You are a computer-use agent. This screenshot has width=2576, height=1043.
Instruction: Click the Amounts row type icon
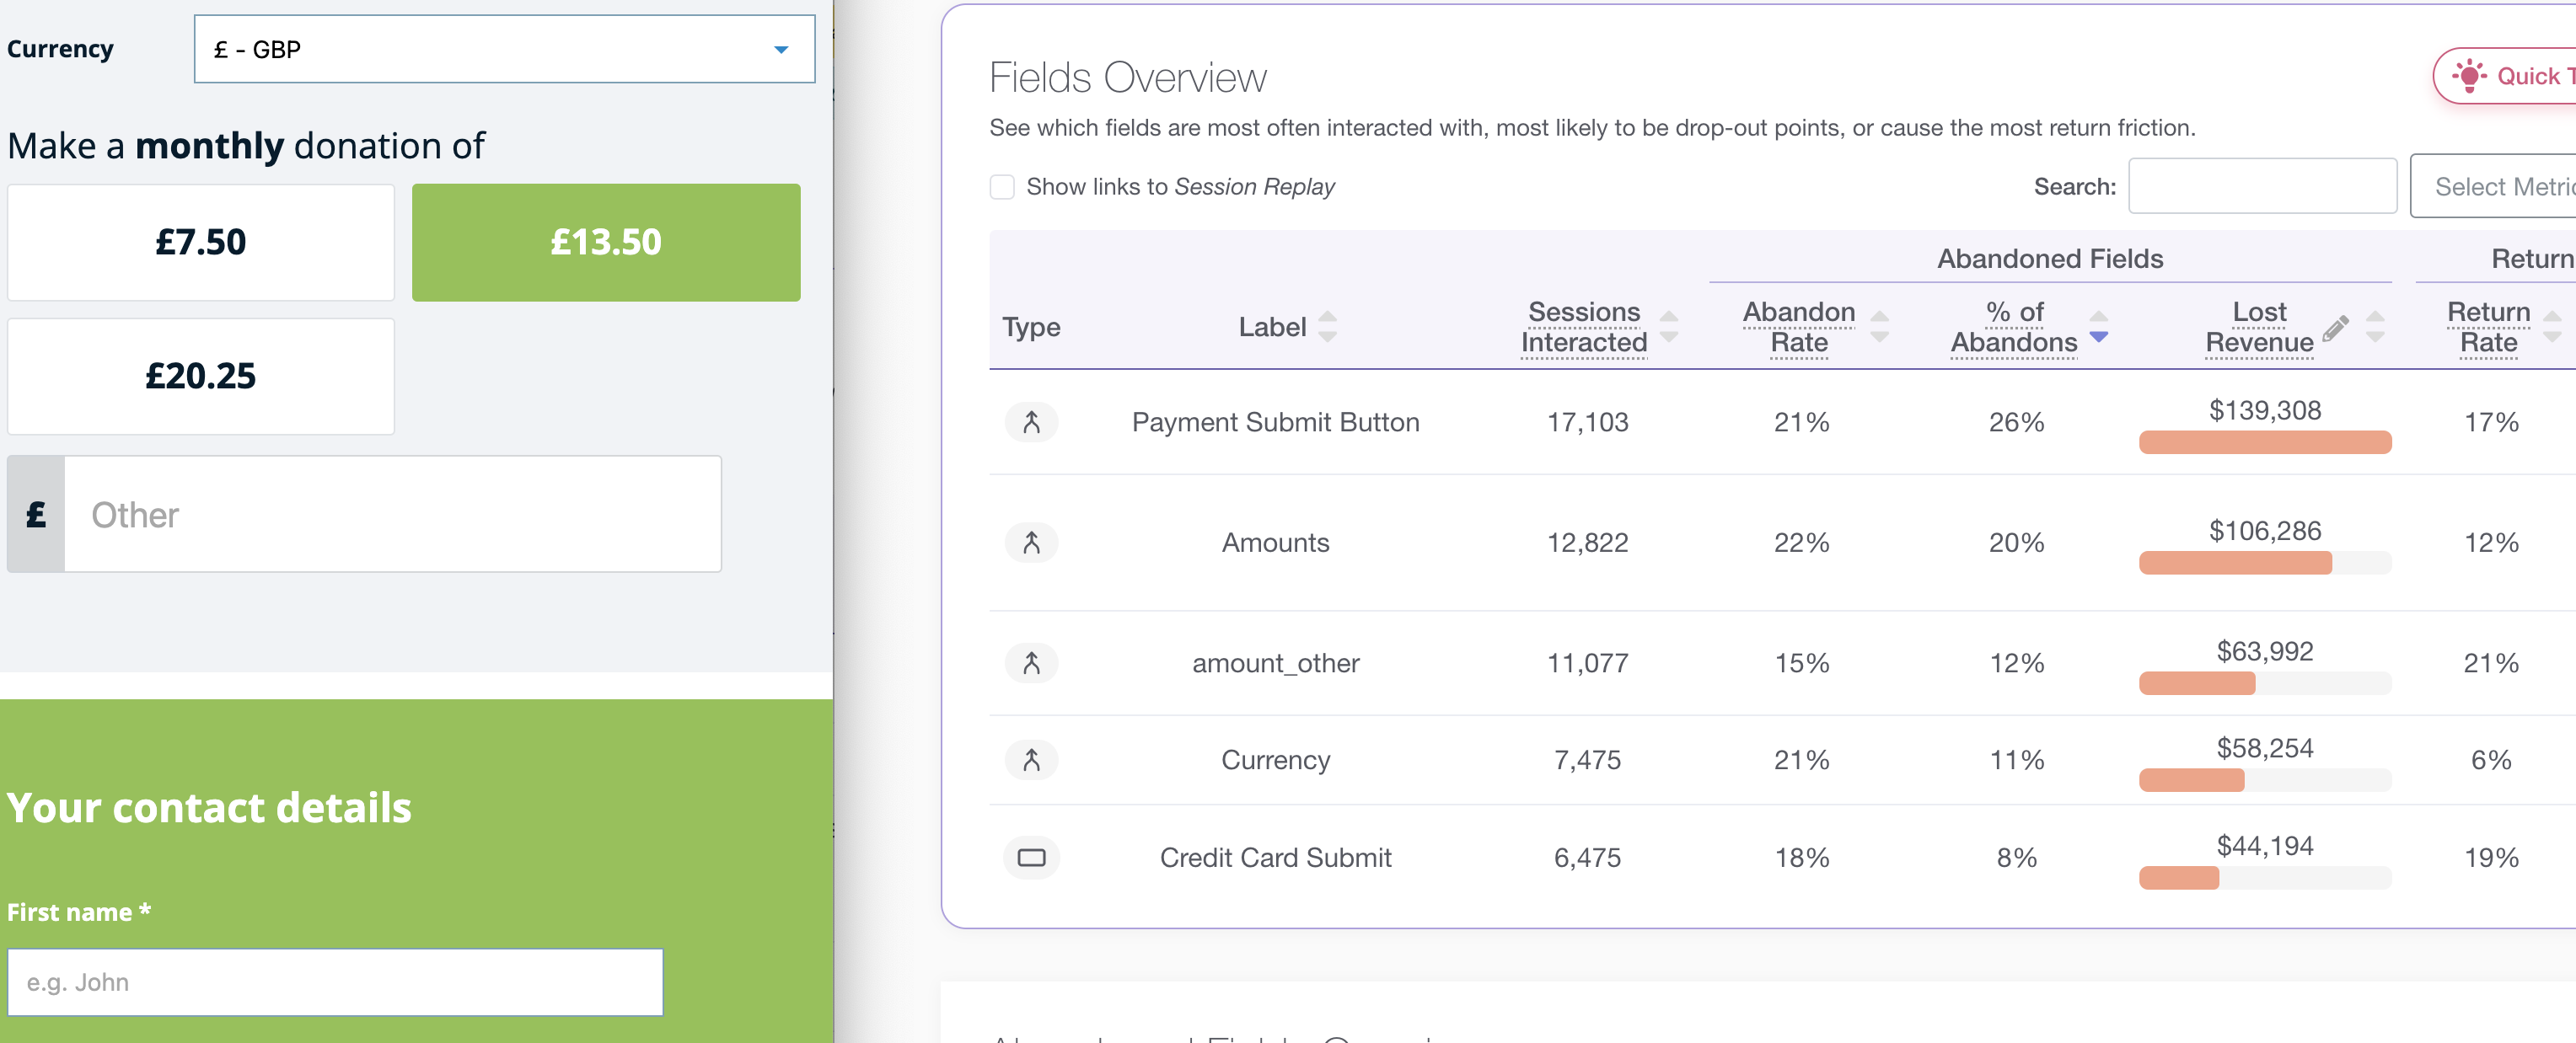click(x=1031, y=543)
